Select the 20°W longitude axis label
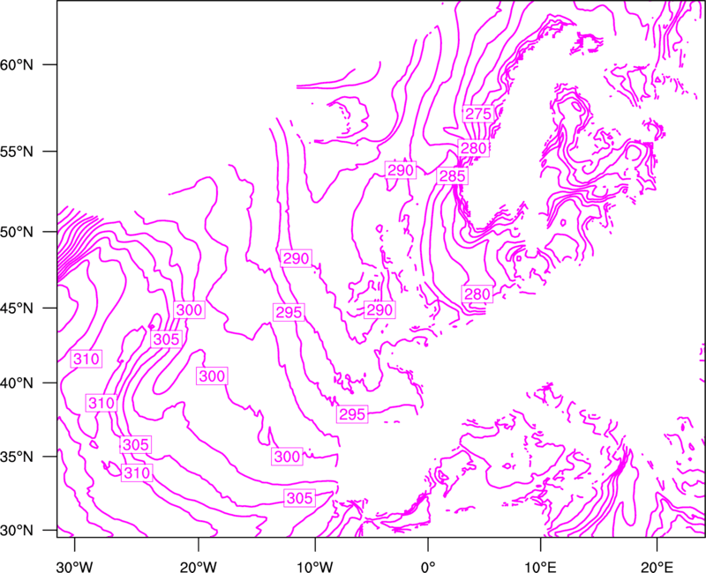 coord(199,566)
